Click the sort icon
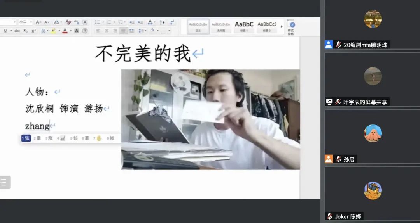Screen dimensions: 420x223 (x=162, y=22)
